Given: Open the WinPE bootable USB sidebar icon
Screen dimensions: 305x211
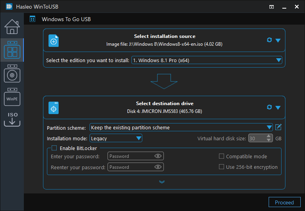Looking at the screenshot, I should click(12, 97).
